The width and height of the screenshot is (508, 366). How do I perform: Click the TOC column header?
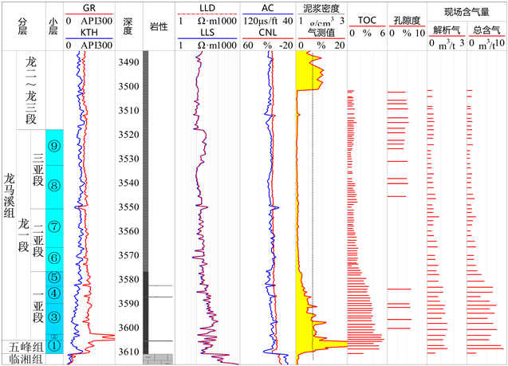[x=367, y=20]
